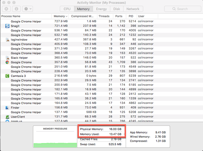Click the Finder app icon
Screen dimensions: 203x151
7,108
